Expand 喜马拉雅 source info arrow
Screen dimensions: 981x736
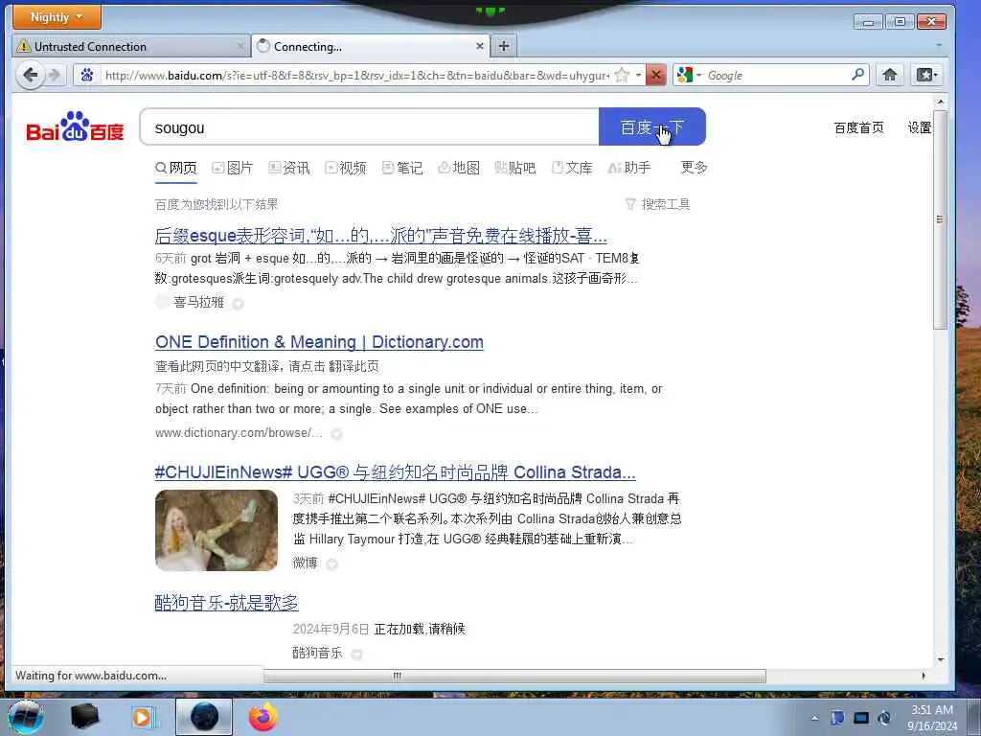click(x=238, y=304)
